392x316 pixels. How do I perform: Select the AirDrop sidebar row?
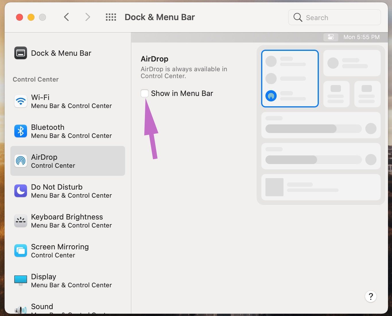[67, 161]
